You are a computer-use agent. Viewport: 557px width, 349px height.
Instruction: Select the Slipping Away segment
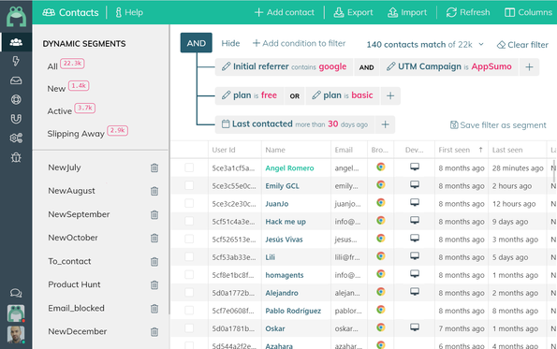tap(76, 134)
